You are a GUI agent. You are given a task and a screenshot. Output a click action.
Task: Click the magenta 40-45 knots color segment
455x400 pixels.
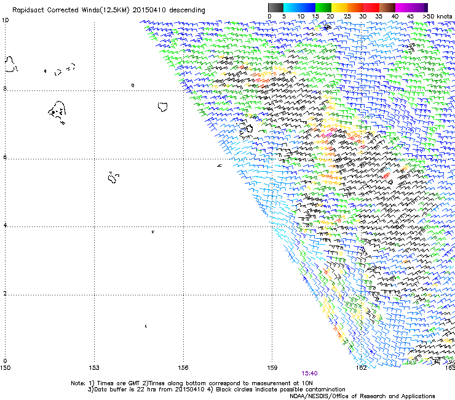coord(403,7)
